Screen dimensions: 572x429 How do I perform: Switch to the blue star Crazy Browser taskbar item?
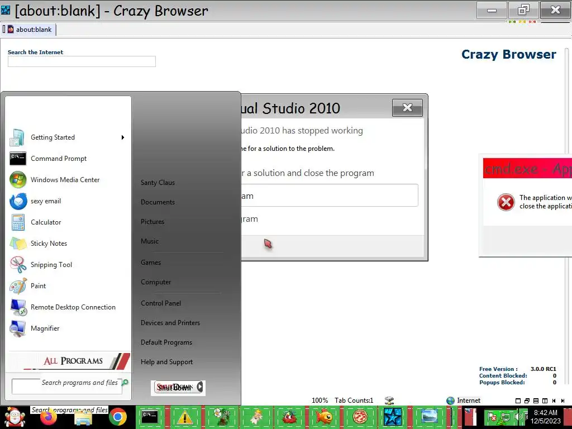click(393, 417)
